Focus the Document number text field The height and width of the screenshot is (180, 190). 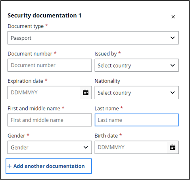(50, 65)
